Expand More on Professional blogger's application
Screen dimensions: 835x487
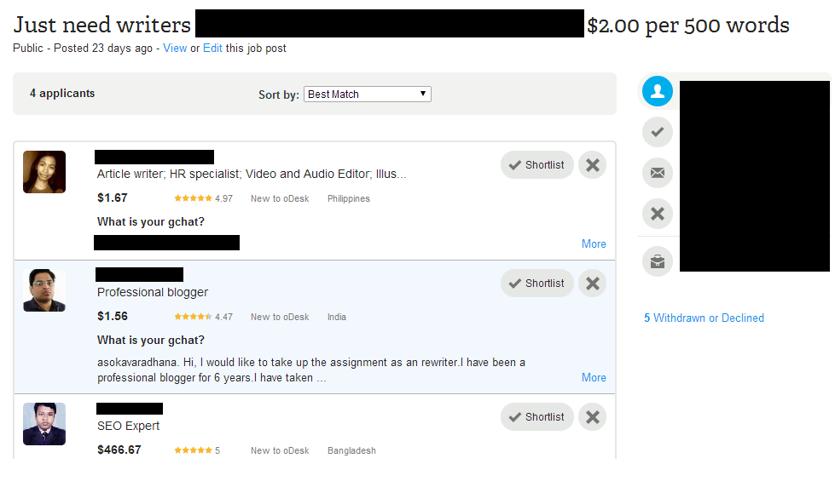click(594, 377)
